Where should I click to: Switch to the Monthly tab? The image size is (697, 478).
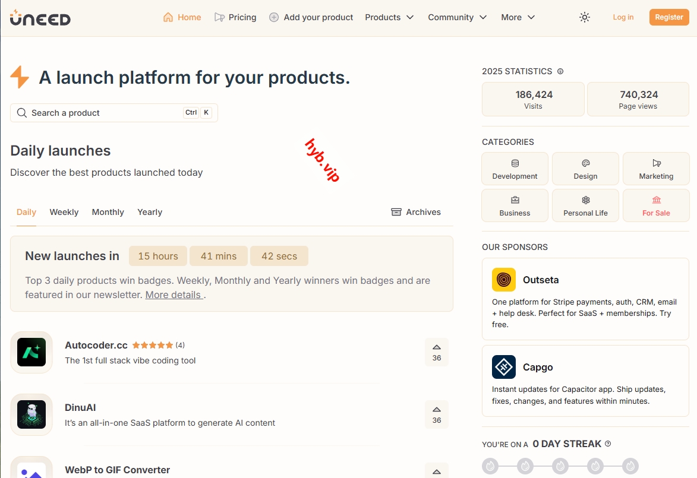108,212
